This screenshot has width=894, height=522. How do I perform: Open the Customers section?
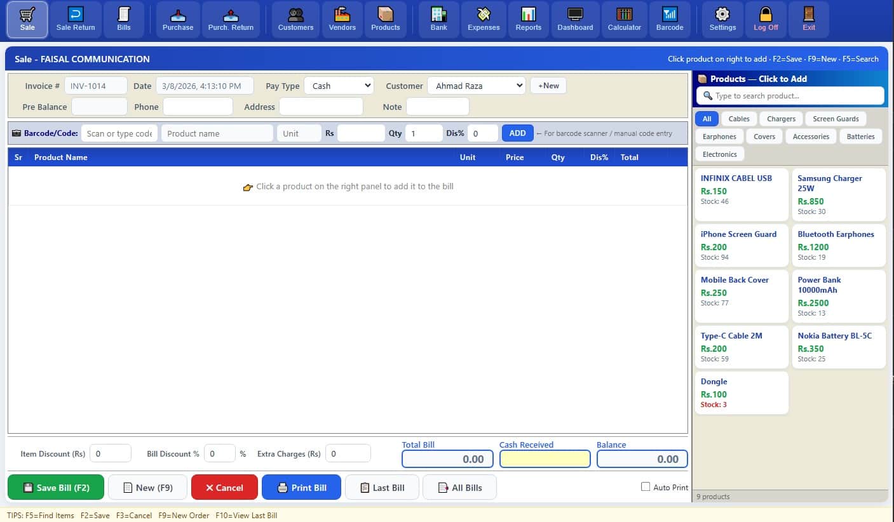point(295,19)
